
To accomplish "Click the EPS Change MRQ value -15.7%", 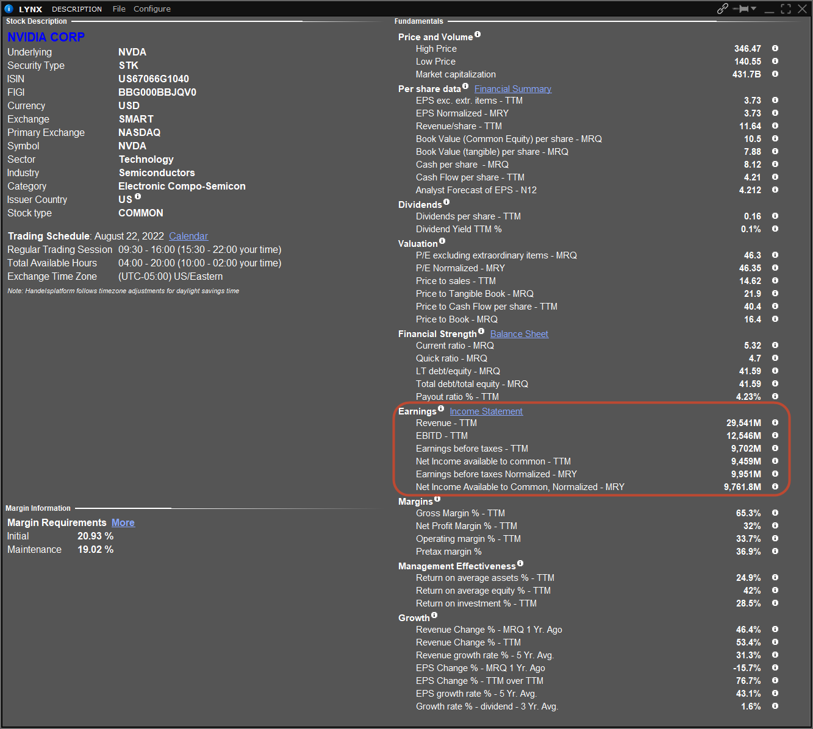I will pyautogui.click(x=747, y=668).
